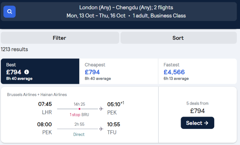Click the London to Chengdu route text
The image size is (240, 145).
click(126, 7)
